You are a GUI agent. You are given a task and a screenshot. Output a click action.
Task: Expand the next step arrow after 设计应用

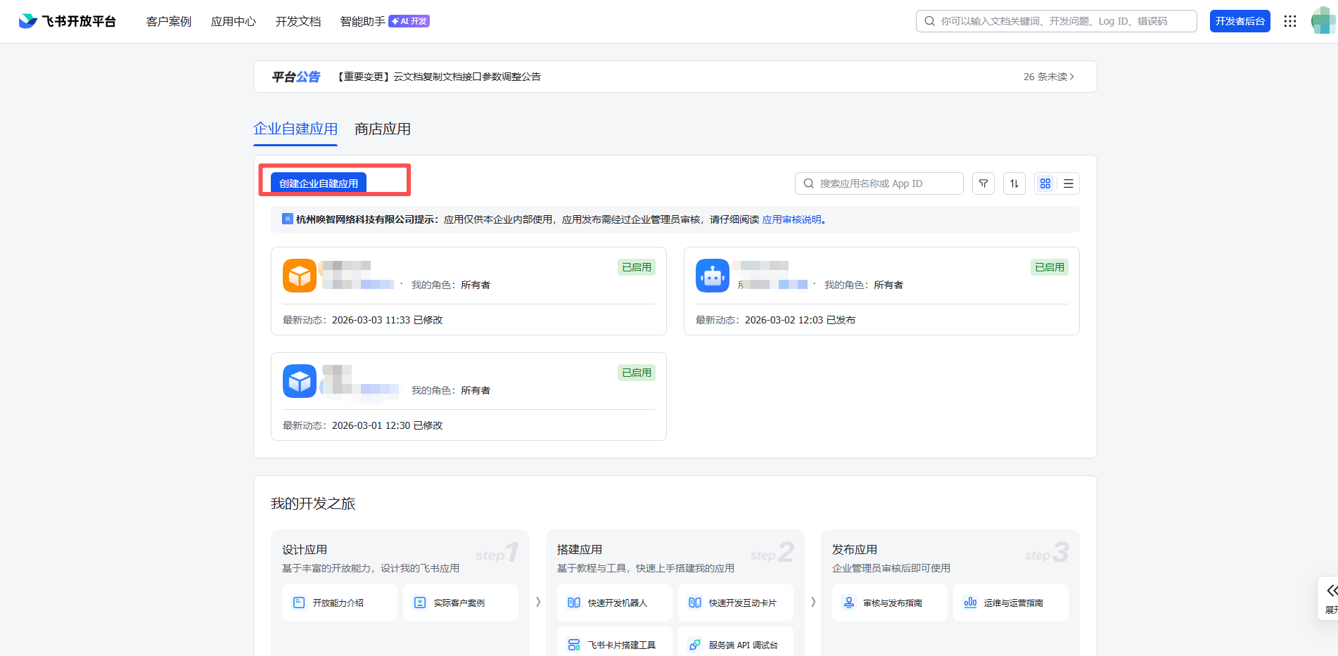538,602
